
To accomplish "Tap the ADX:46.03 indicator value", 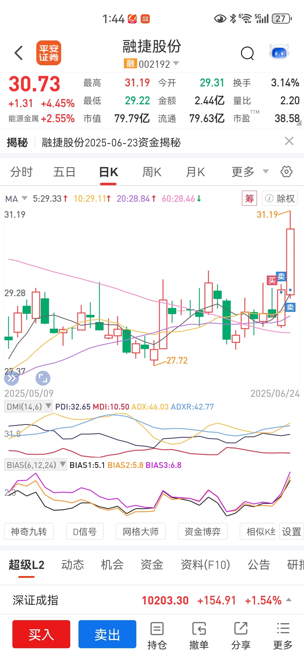I will (150, 407).
